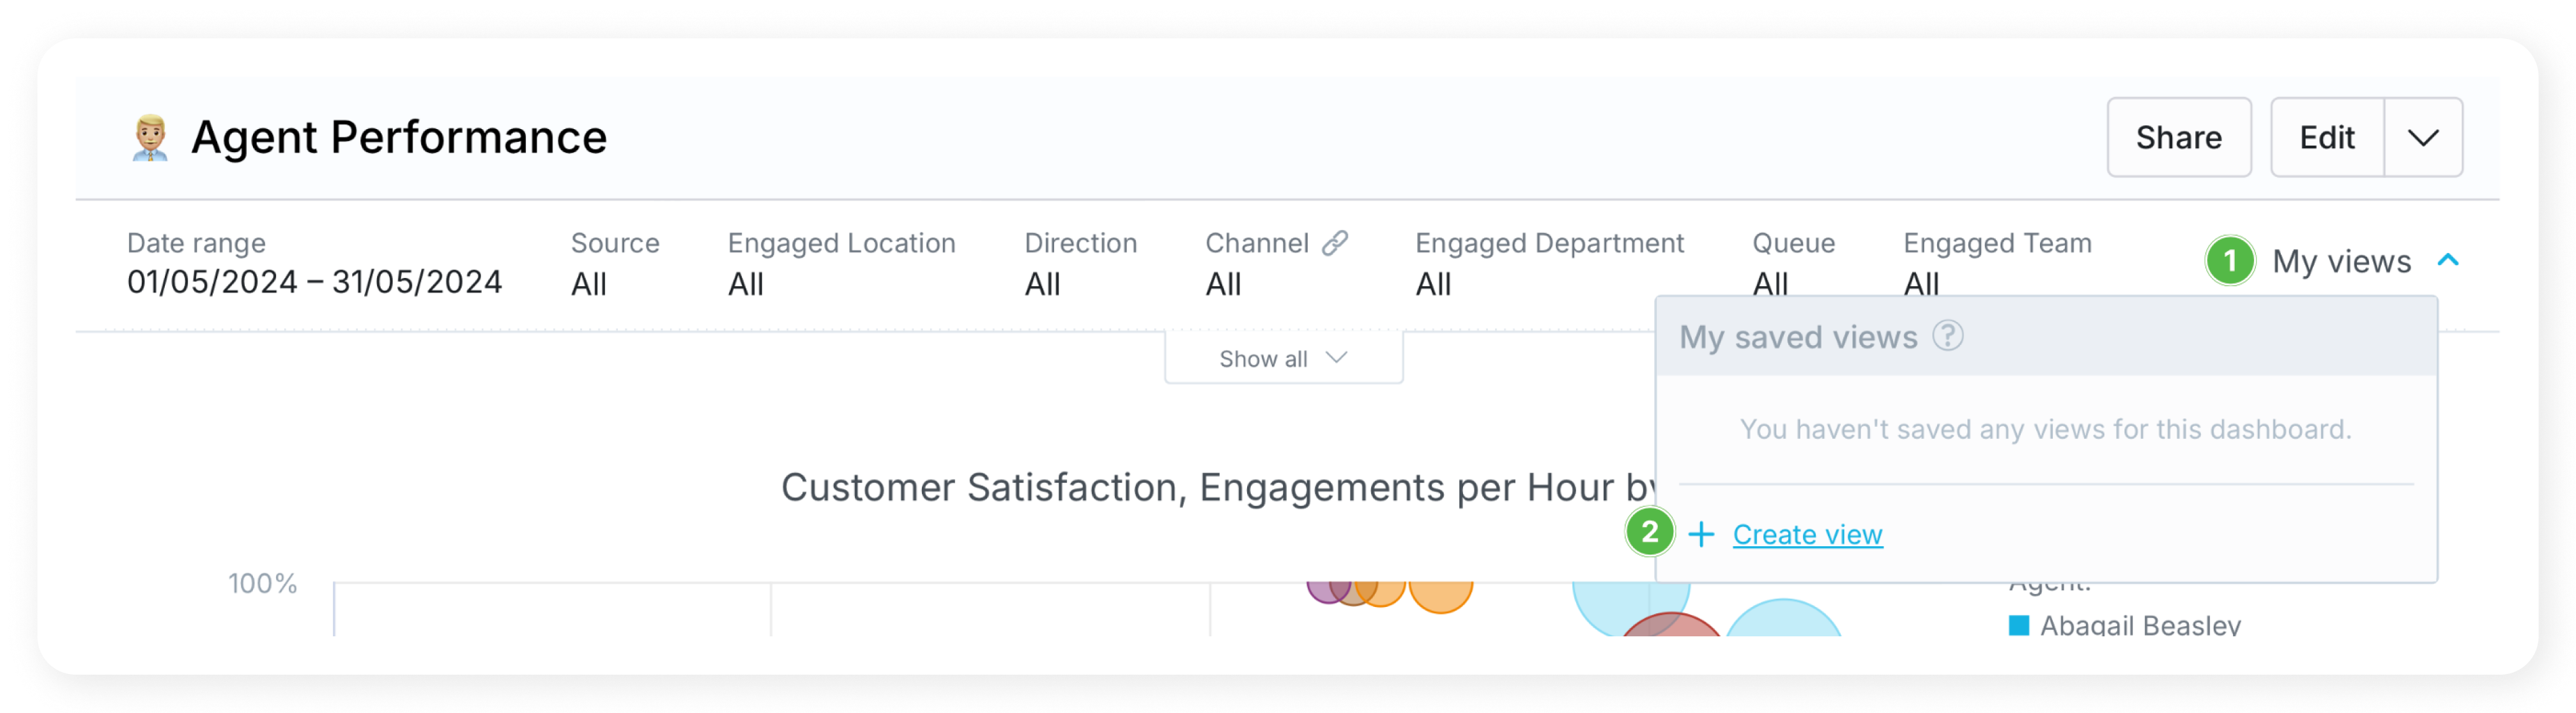
Task: Open the Date range filter
Action: point(314,264)
